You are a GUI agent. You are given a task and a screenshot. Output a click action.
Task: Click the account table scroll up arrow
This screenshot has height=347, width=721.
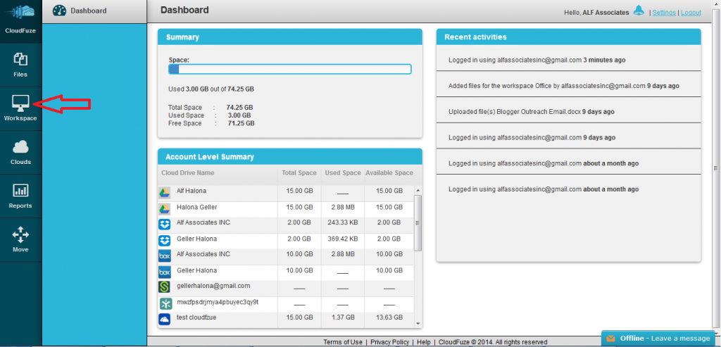pyautogui.click(x=418, y=190)
